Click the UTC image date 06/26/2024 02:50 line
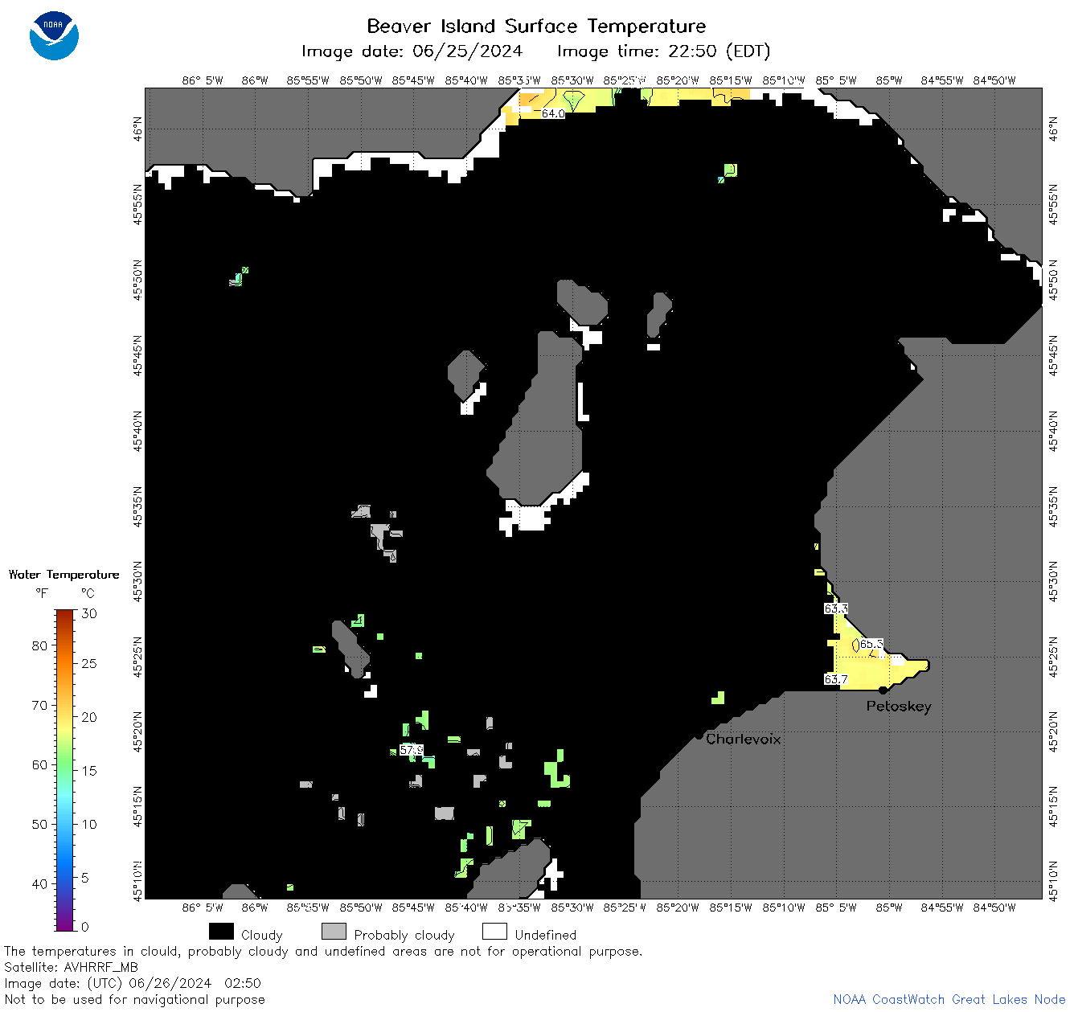This screenshot has height=1012, width=1074. pos(133,983)
